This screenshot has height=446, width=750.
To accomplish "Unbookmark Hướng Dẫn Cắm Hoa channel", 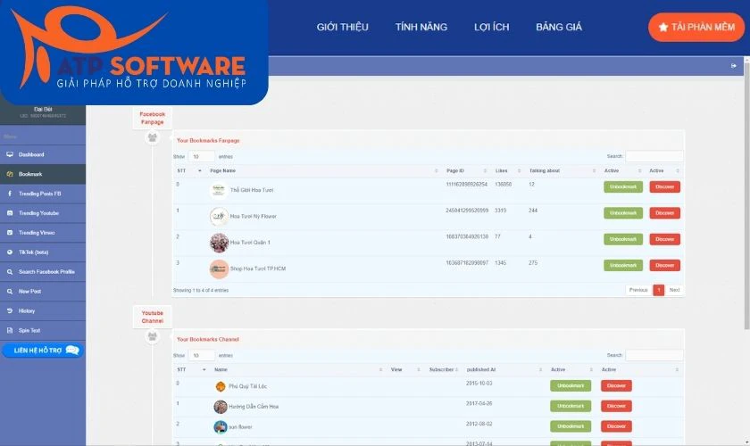I will click(x=571, y=406).
